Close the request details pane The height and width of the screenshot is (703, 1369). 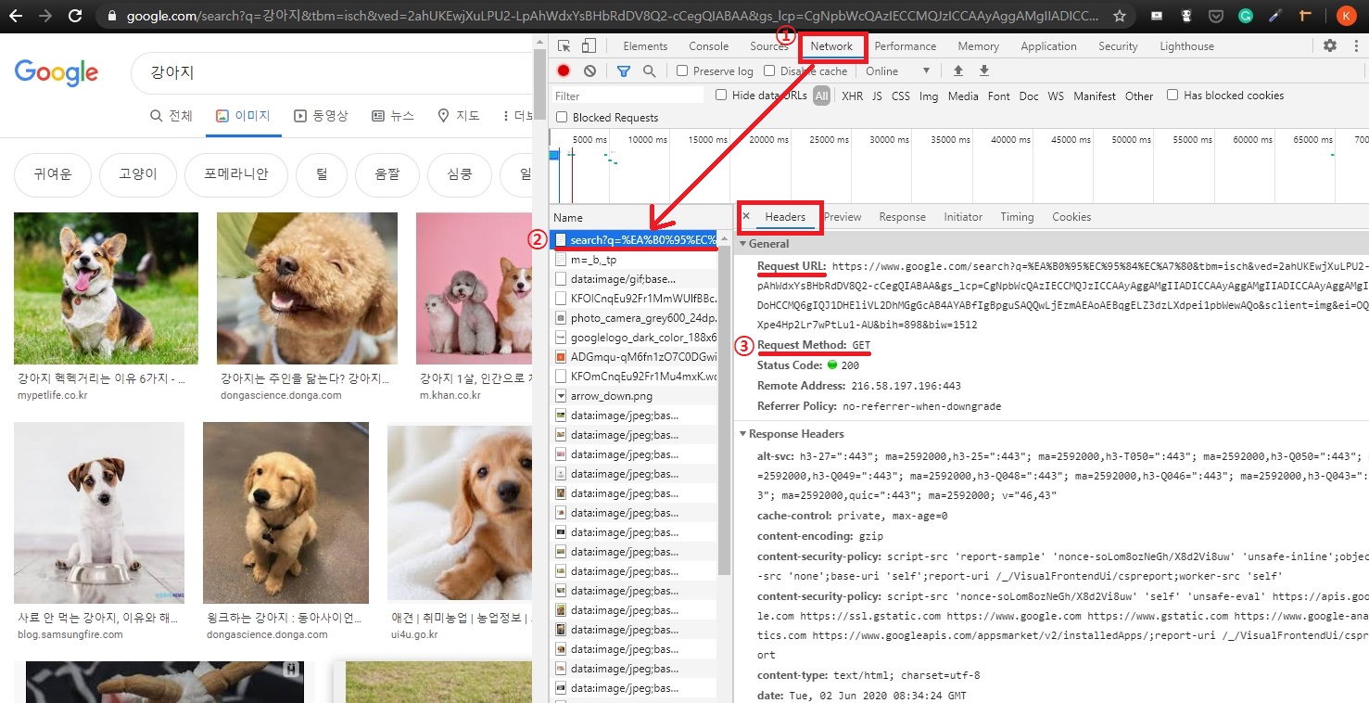[746, 216]
